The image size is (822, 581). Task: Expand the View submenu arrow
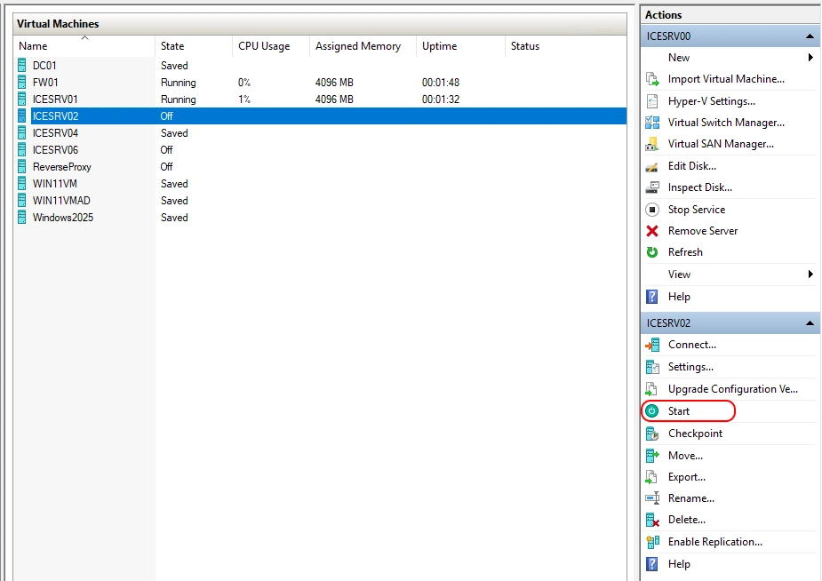point(810,275)
